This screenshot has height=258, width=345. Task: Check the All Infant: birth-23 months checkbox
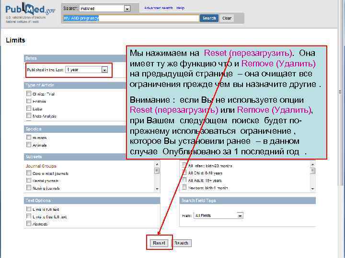pyautogui.click(x=184, y=165)
